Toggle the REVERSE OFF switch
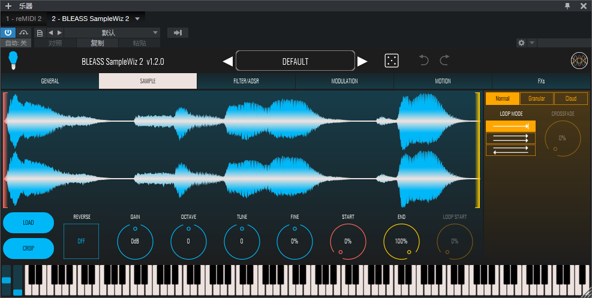The width and height of the screenshot is (592, 298). click(81, 241)
